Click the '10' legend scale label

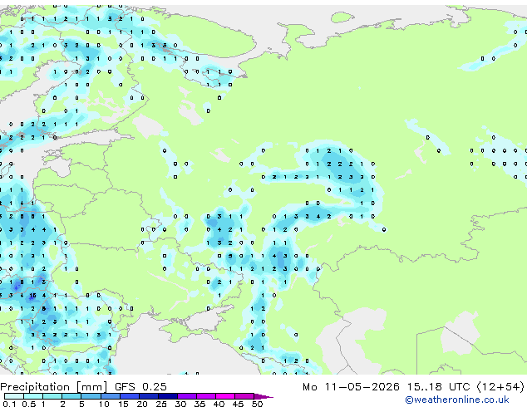click(105, 404)
